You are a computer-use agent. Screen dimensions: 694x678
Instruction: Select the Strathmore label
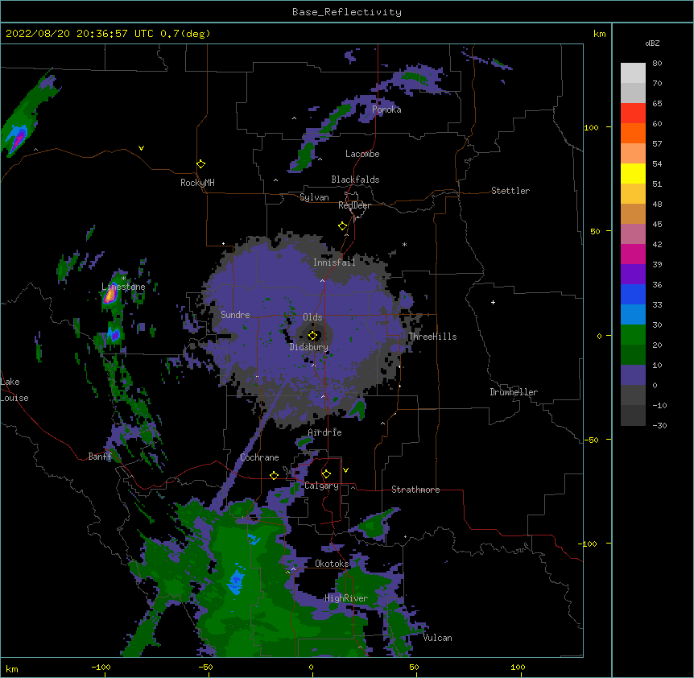click(x=415, y=490)
